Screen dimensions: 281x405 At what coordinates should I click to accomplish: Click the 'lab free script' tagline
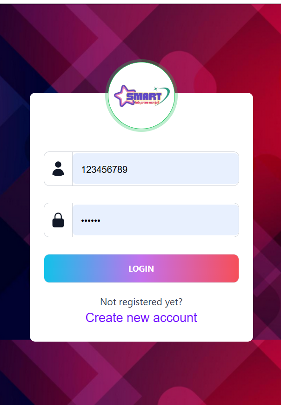[x=147, y=103]
